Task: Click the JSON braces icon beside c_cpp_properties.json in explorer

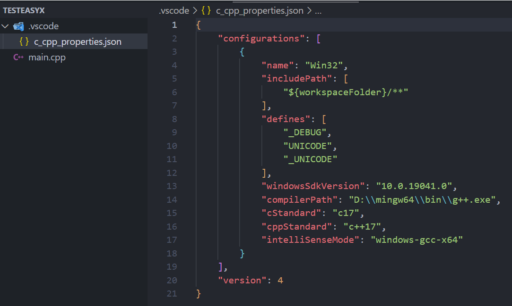Action: pyautogui.click(x=24, y=41)
